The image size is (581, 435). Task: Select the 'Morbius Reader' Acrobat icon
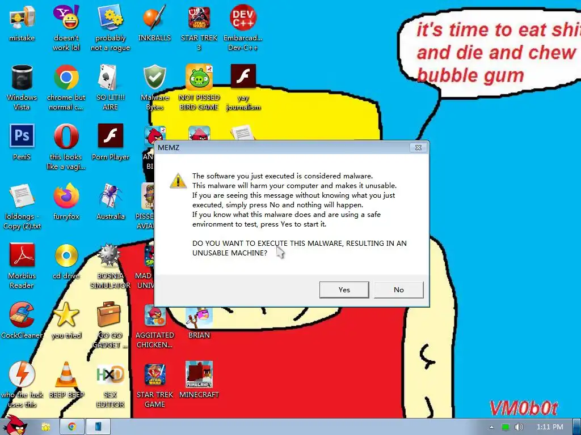[22, 266]
